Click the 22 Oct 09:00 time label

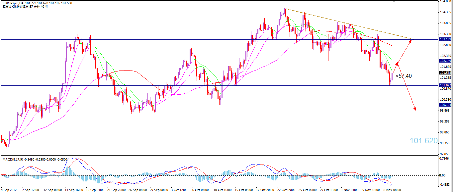(x=287, y=190)
